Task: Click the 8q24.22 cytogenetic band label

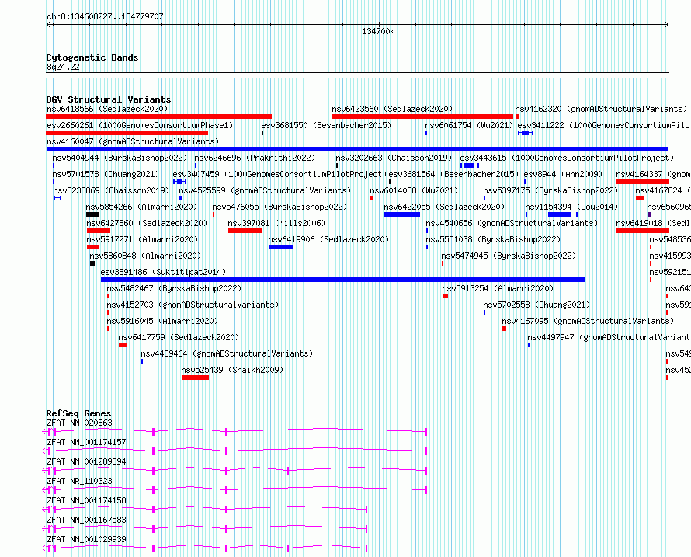Action: [x=63, y=67]
